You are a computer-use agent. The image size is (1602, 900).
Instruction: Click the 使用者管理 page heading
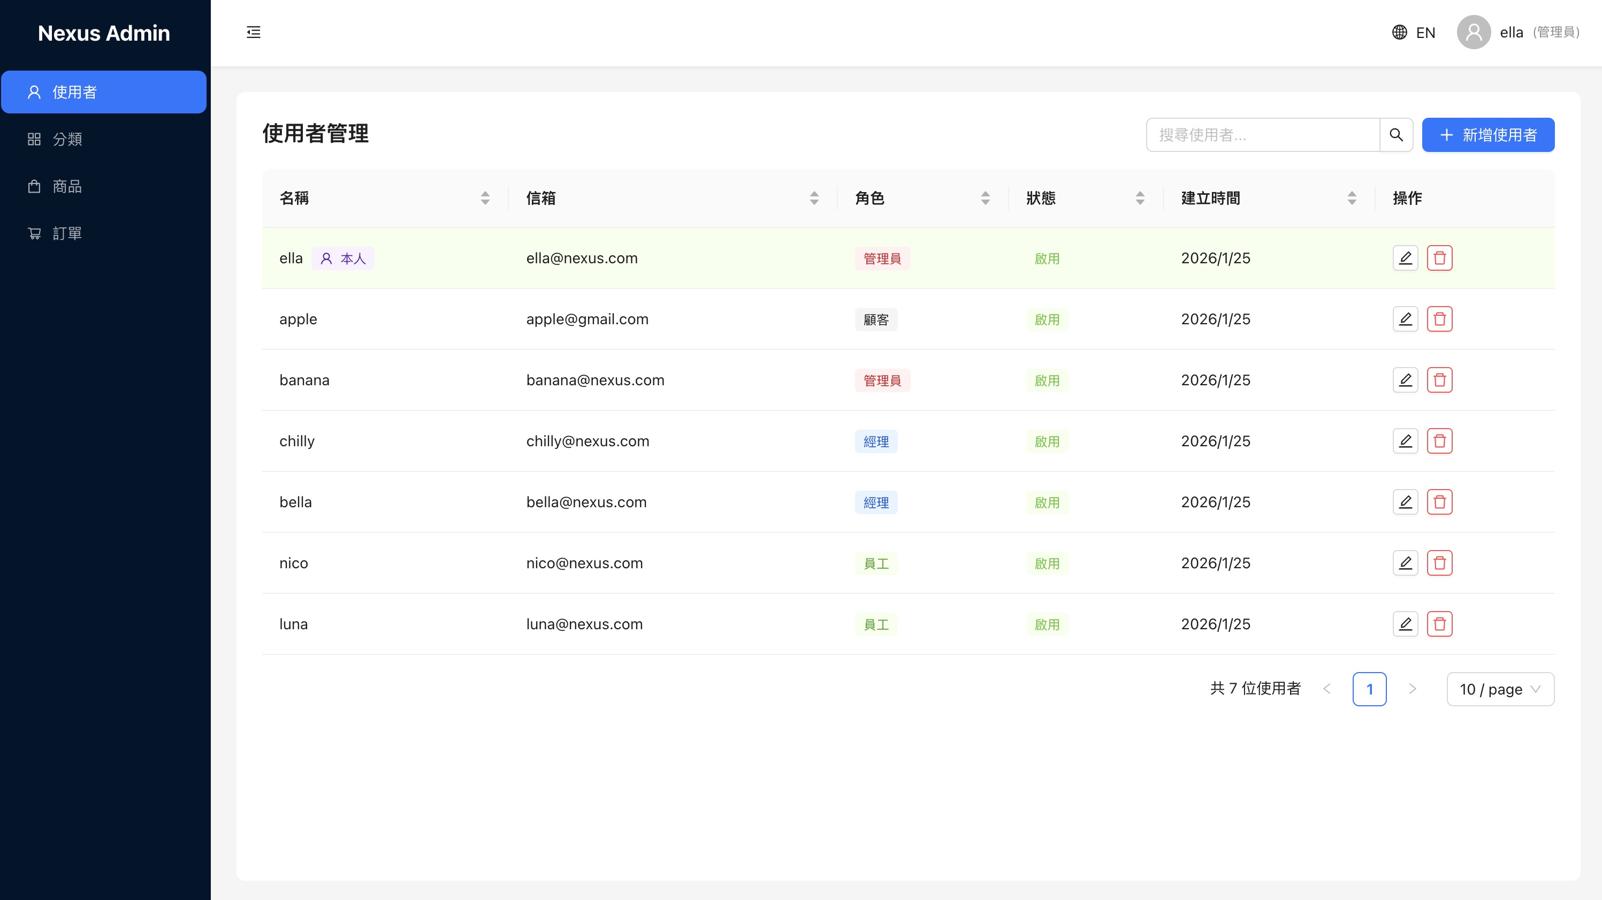[315, 133]
